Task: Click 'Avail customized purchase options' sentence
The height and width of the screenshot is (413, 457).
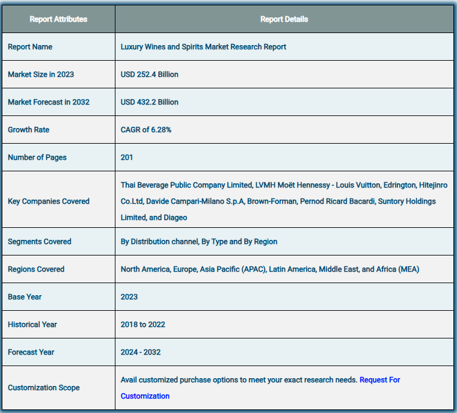Action: coord(239,380)
